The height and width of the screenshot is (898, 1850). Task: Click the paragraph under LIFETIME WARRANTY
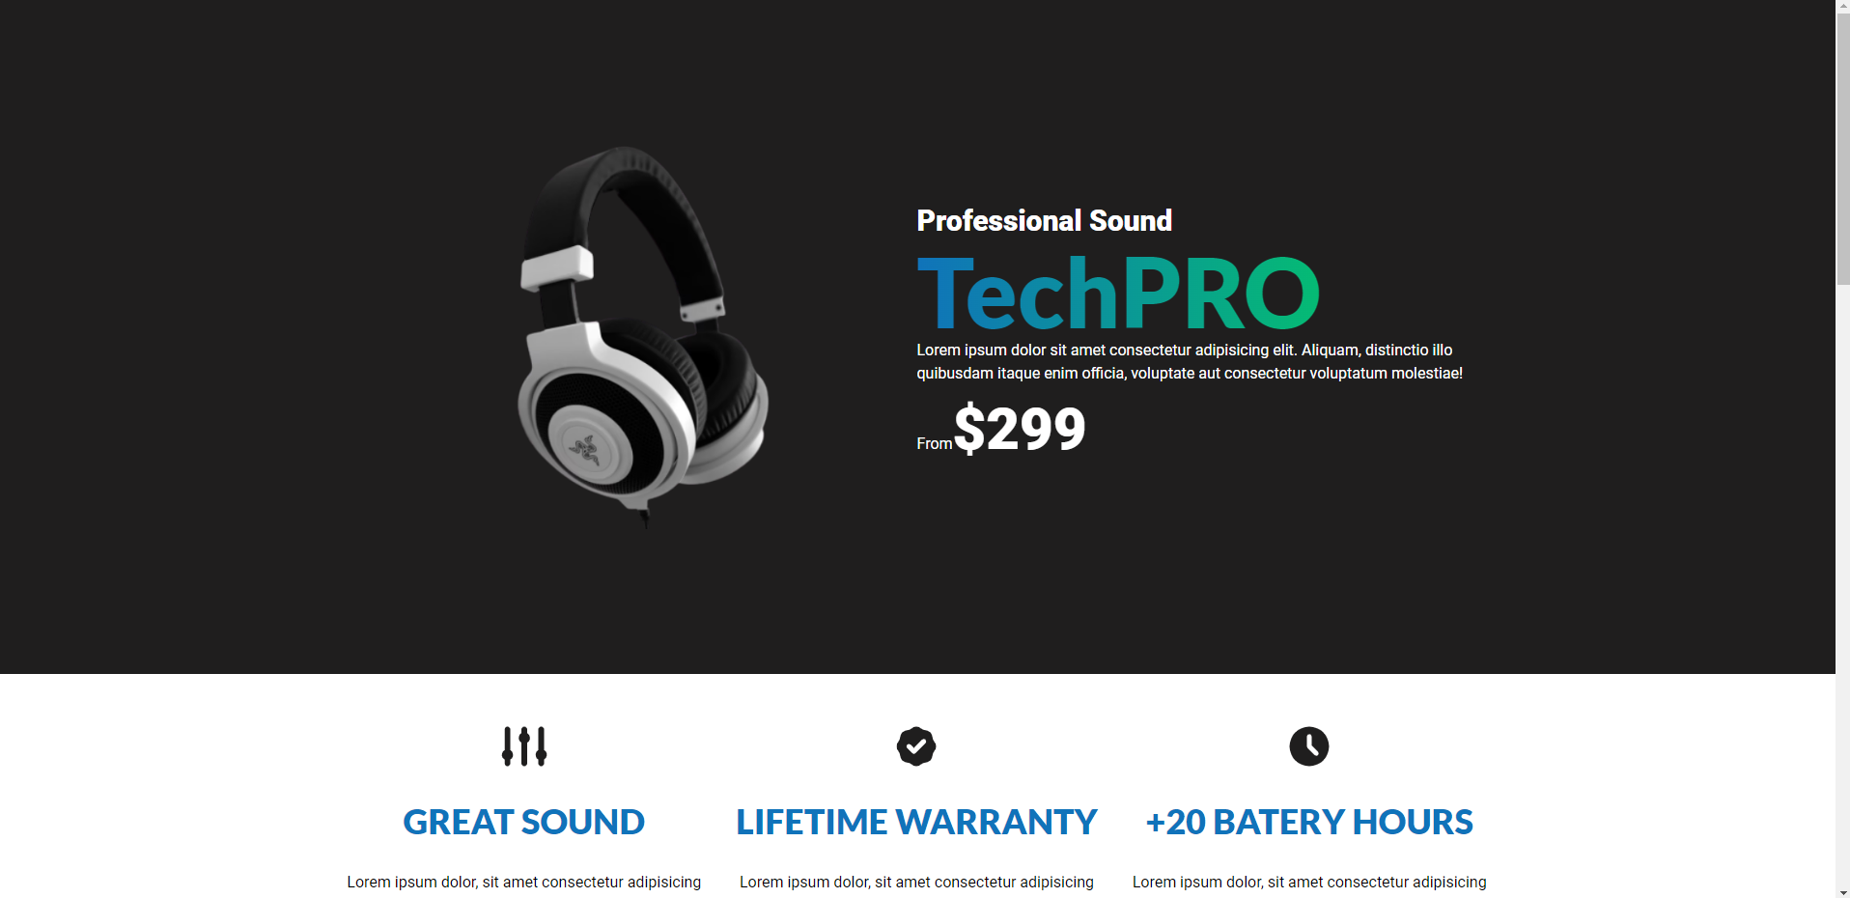point(916,882)
